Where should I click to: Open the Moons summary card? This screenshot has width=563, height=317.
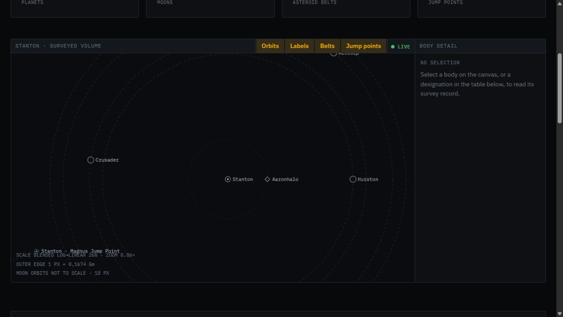[211, 8]
